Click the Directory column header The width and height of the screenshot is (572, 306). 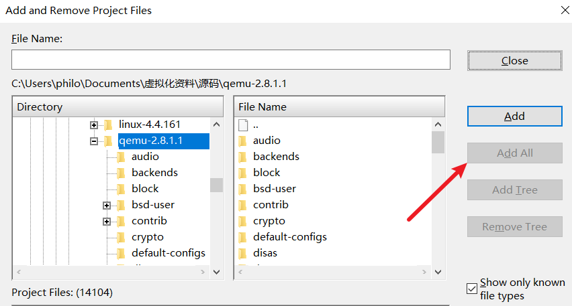tap(118, 107)
